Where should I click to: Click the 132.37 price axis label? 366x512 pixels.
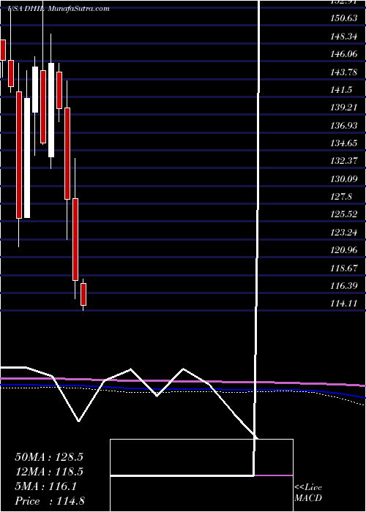pos(344,162)
